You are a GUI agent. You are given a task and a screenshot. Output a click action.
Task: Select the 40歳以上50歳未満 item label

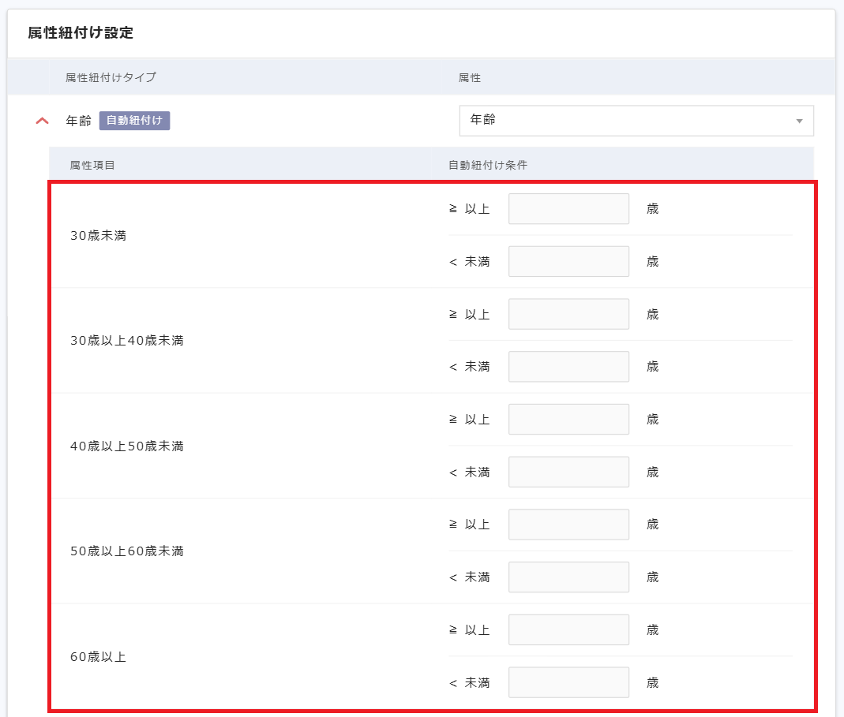(x=127, y=446)
